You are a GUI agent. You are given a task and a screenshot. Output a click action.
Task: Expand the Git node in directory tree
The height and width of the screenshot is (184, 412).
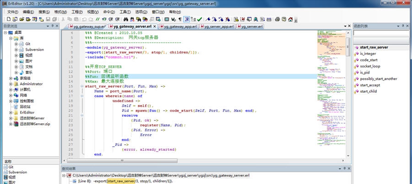pyautogui.click(x=16, y=43)
